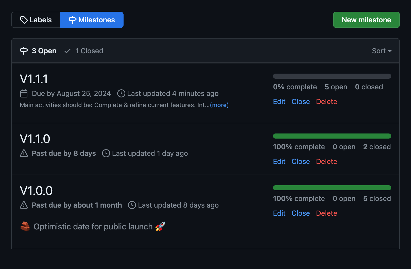Click the tag icon on Labels tab
The height and width of the screenshot is (269, 411).
24,20
